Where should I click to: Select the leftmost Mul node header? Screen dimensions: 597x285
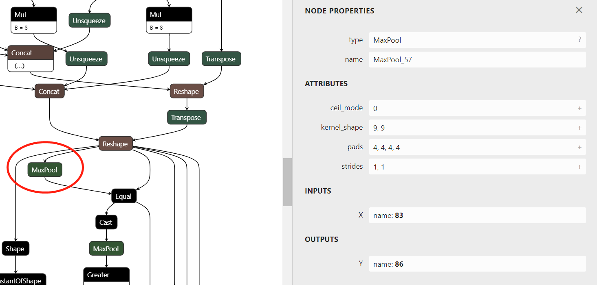[x=33, y=14]
